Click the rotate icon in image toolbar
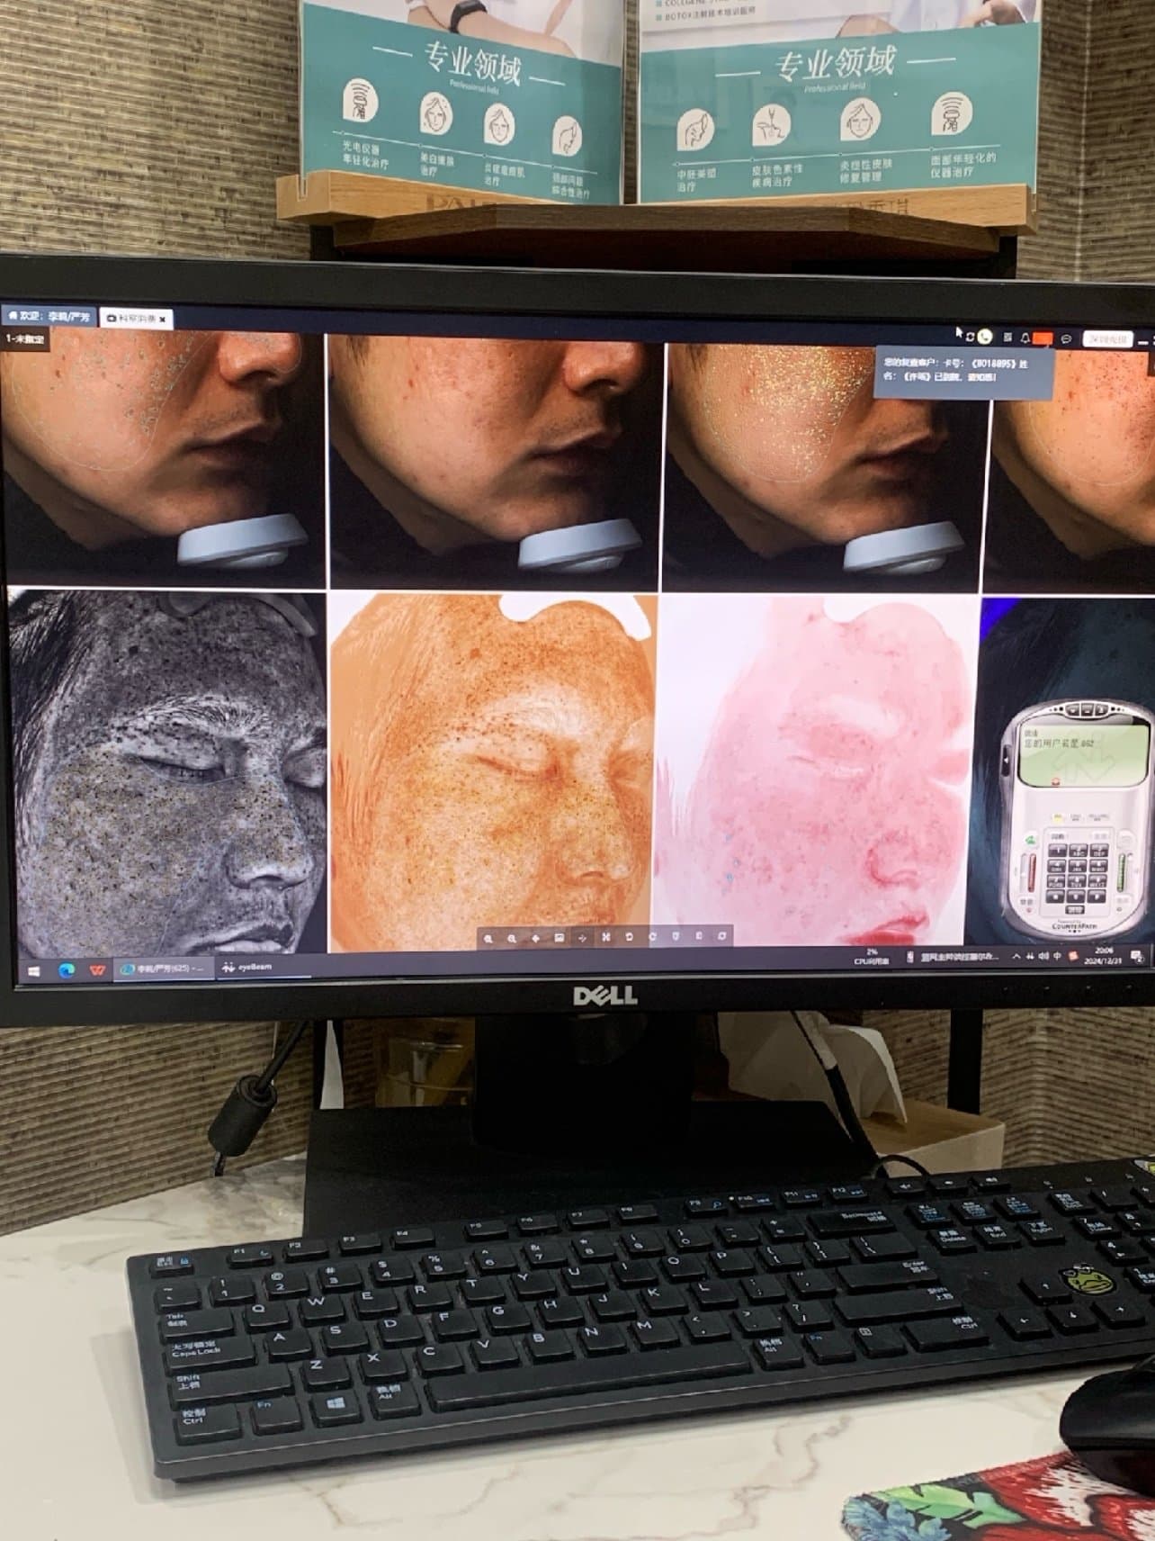This screenshot has height=1541, width=1155. (x=629, y=937)
